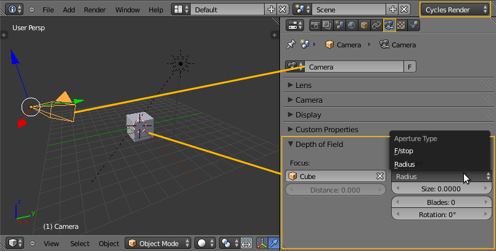
Task: Click the scene icon in breadcrumb
Action: pyautogui.click(x=305, y=44)
